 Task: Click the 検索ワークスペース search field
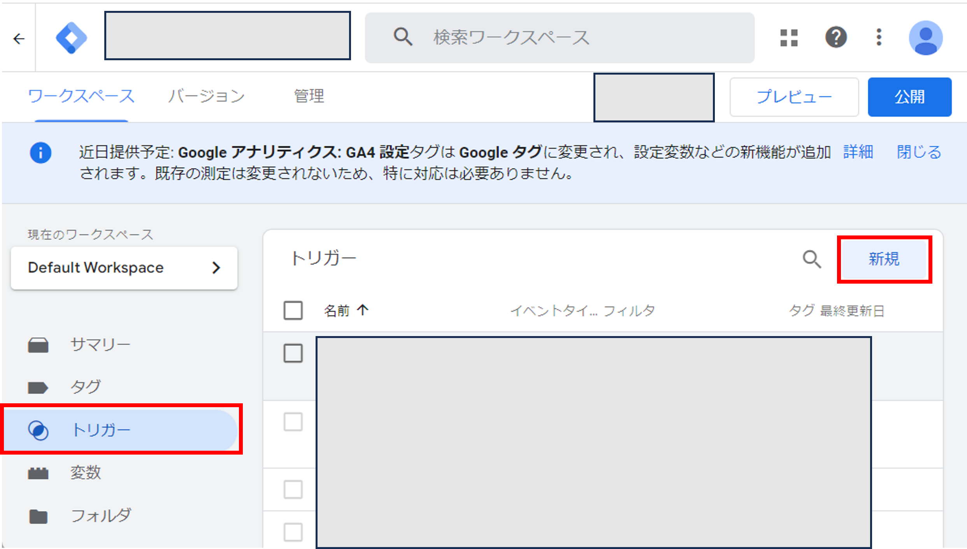click(560, 38)
